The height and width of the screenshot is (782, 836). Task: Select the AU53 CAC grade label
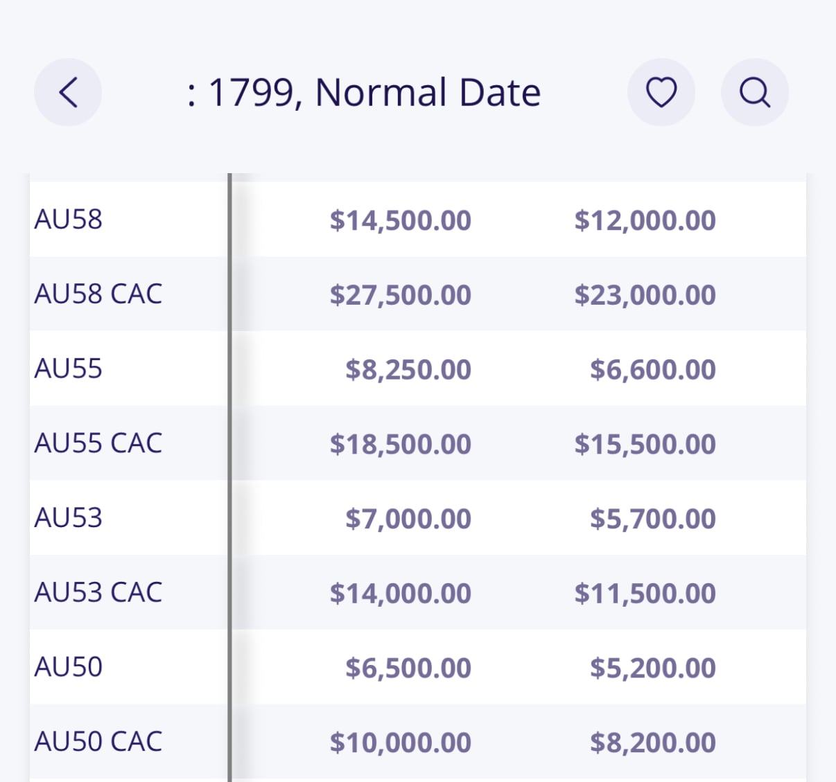(x=98, y=593)
